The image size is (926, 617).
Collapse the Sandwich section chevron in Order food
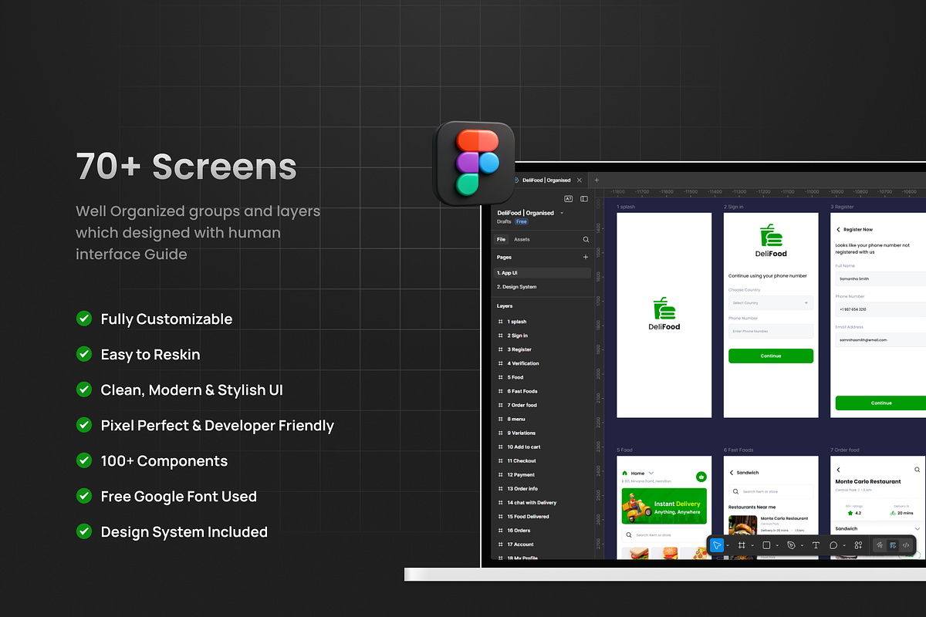tap(916, 529)
